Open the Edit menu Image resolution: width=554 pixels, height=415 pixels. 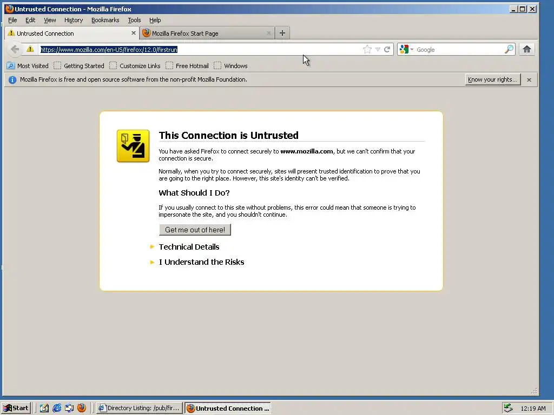30,20
